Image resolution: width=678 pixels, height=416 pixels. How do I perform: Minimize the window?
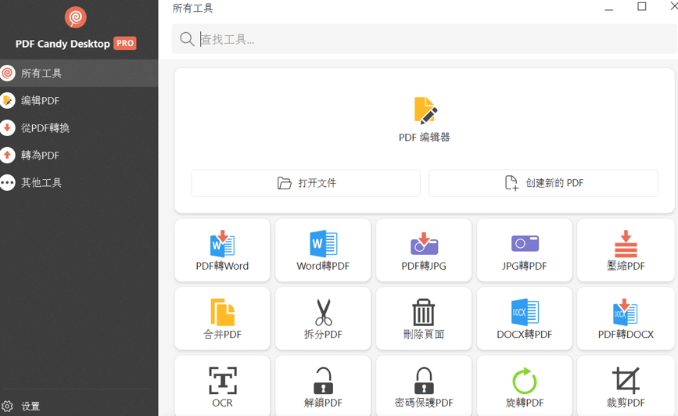point(609,9)
